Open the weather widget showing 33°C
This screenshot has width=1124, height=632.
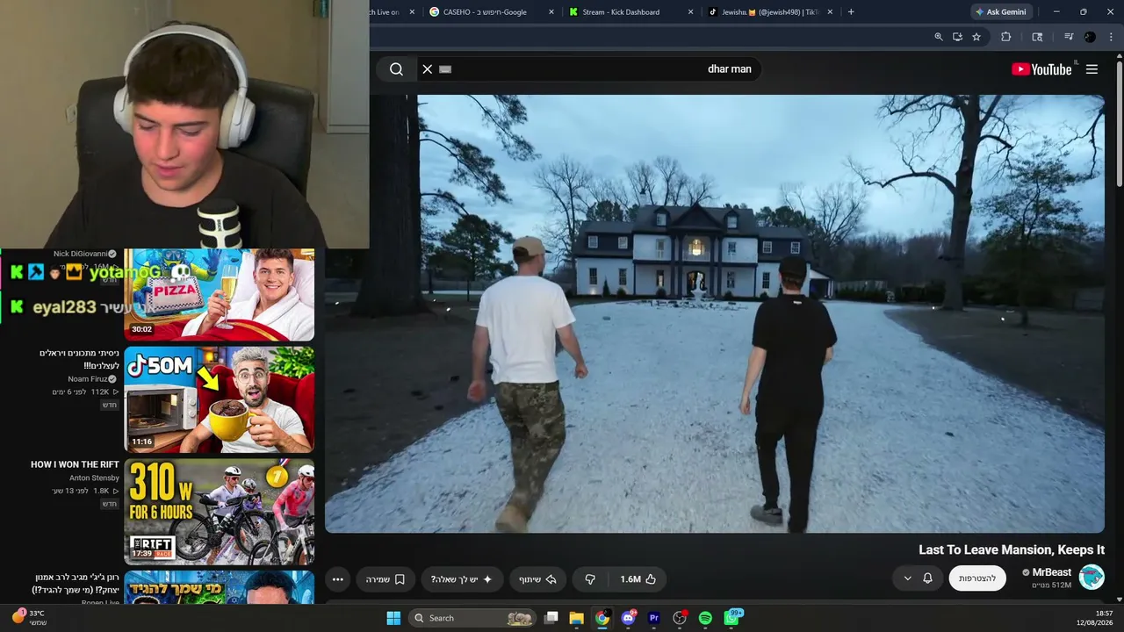29,618
